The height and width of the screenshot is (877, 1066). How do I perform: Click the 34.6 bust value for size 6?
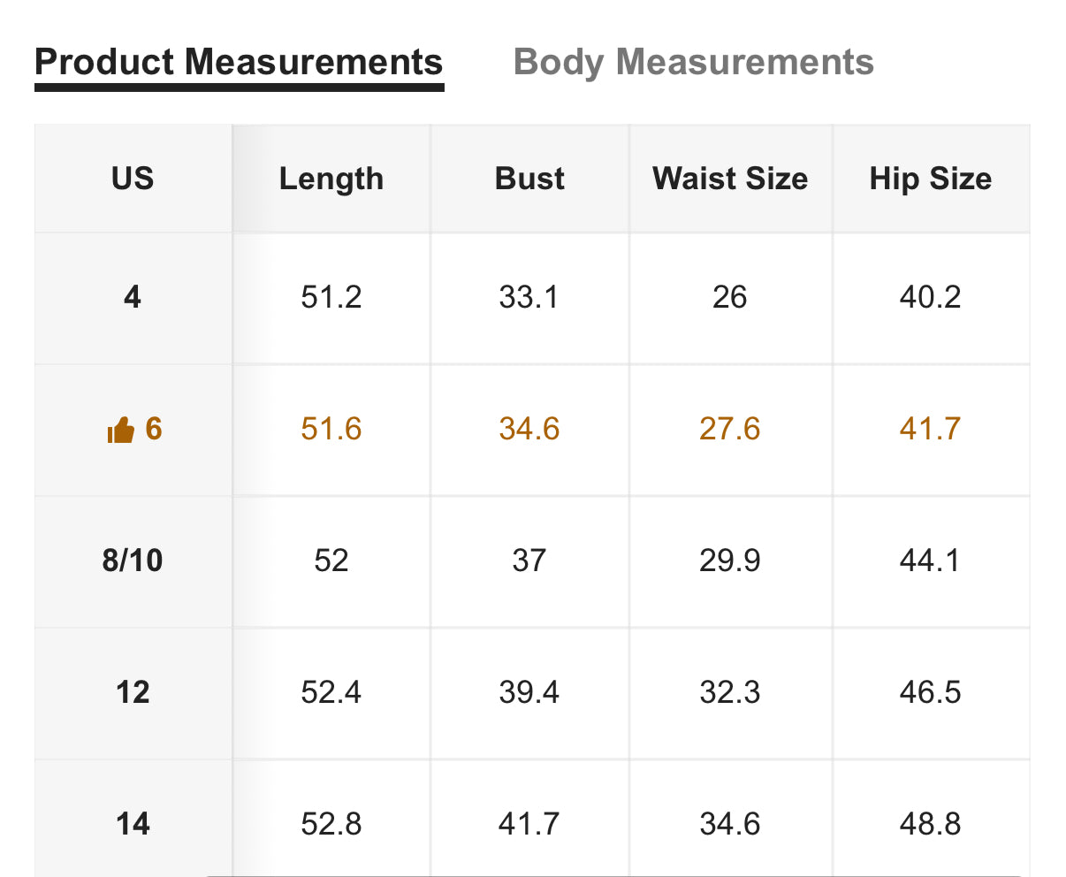tap(529, 429)
